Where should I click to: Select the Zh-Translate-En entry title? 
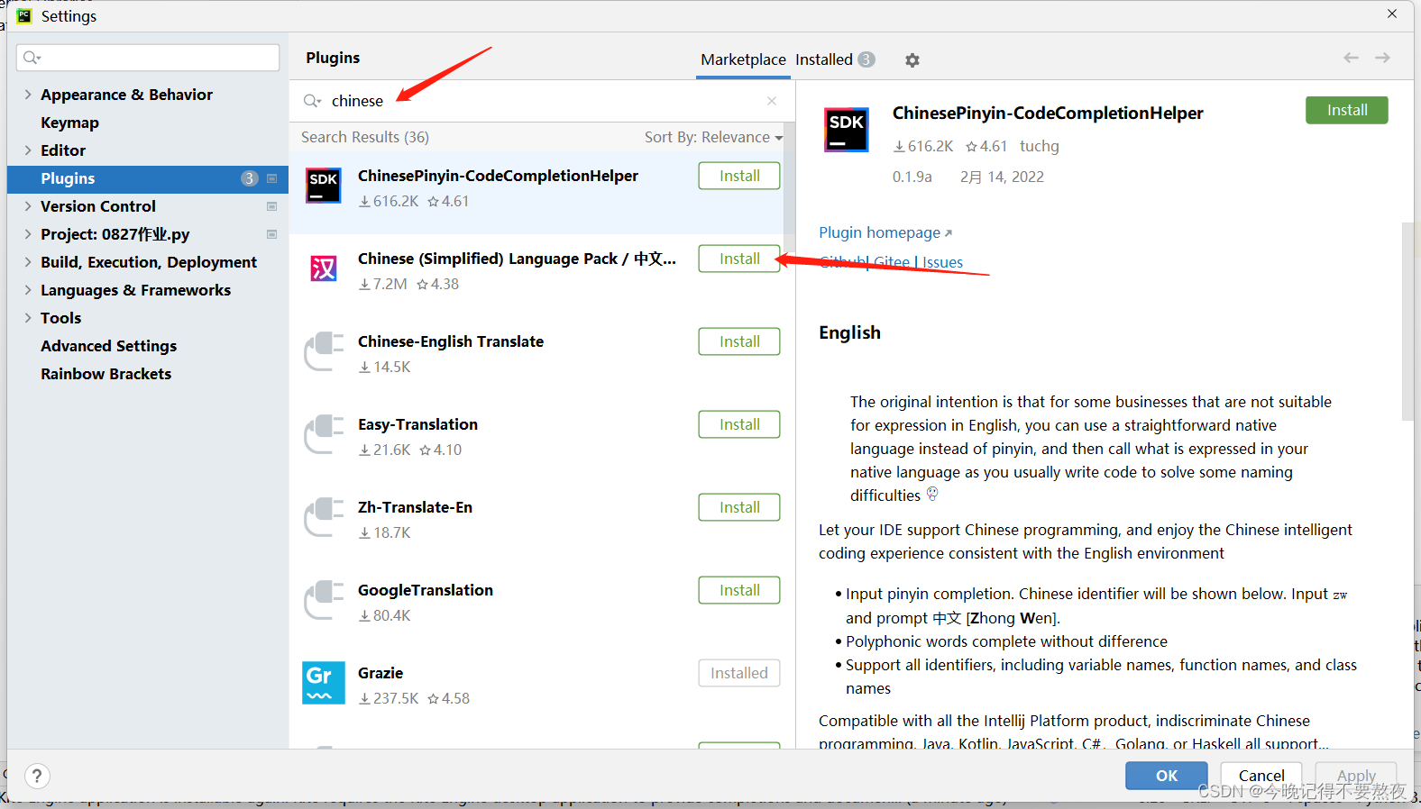coord(415,507)
